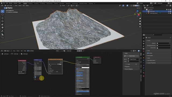Switch to the Texture Paint workspace tab
The width and height of the screenshot is (172, 97).
[49, 4]
